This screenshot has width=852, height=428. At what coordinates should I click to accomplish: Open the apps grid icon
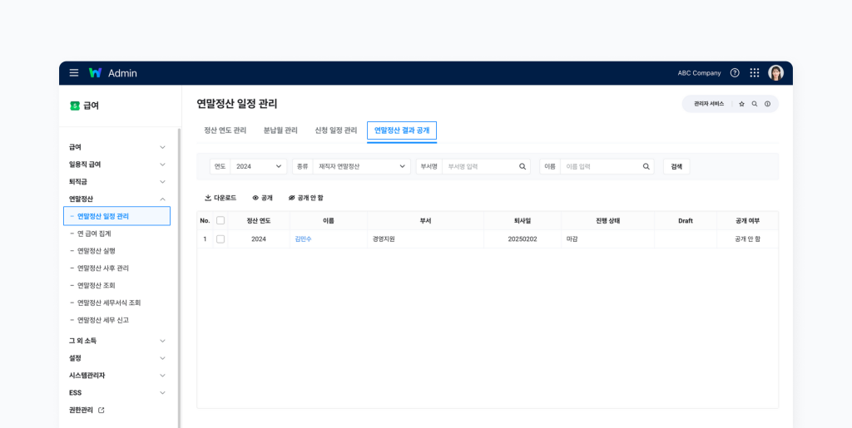(x=754, y=72)
